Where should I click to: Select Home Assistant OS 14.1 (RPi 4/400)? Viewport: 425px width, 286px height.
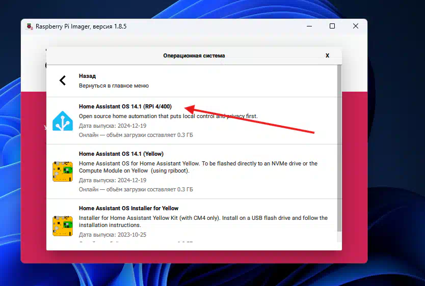click(x=192, y=121)
